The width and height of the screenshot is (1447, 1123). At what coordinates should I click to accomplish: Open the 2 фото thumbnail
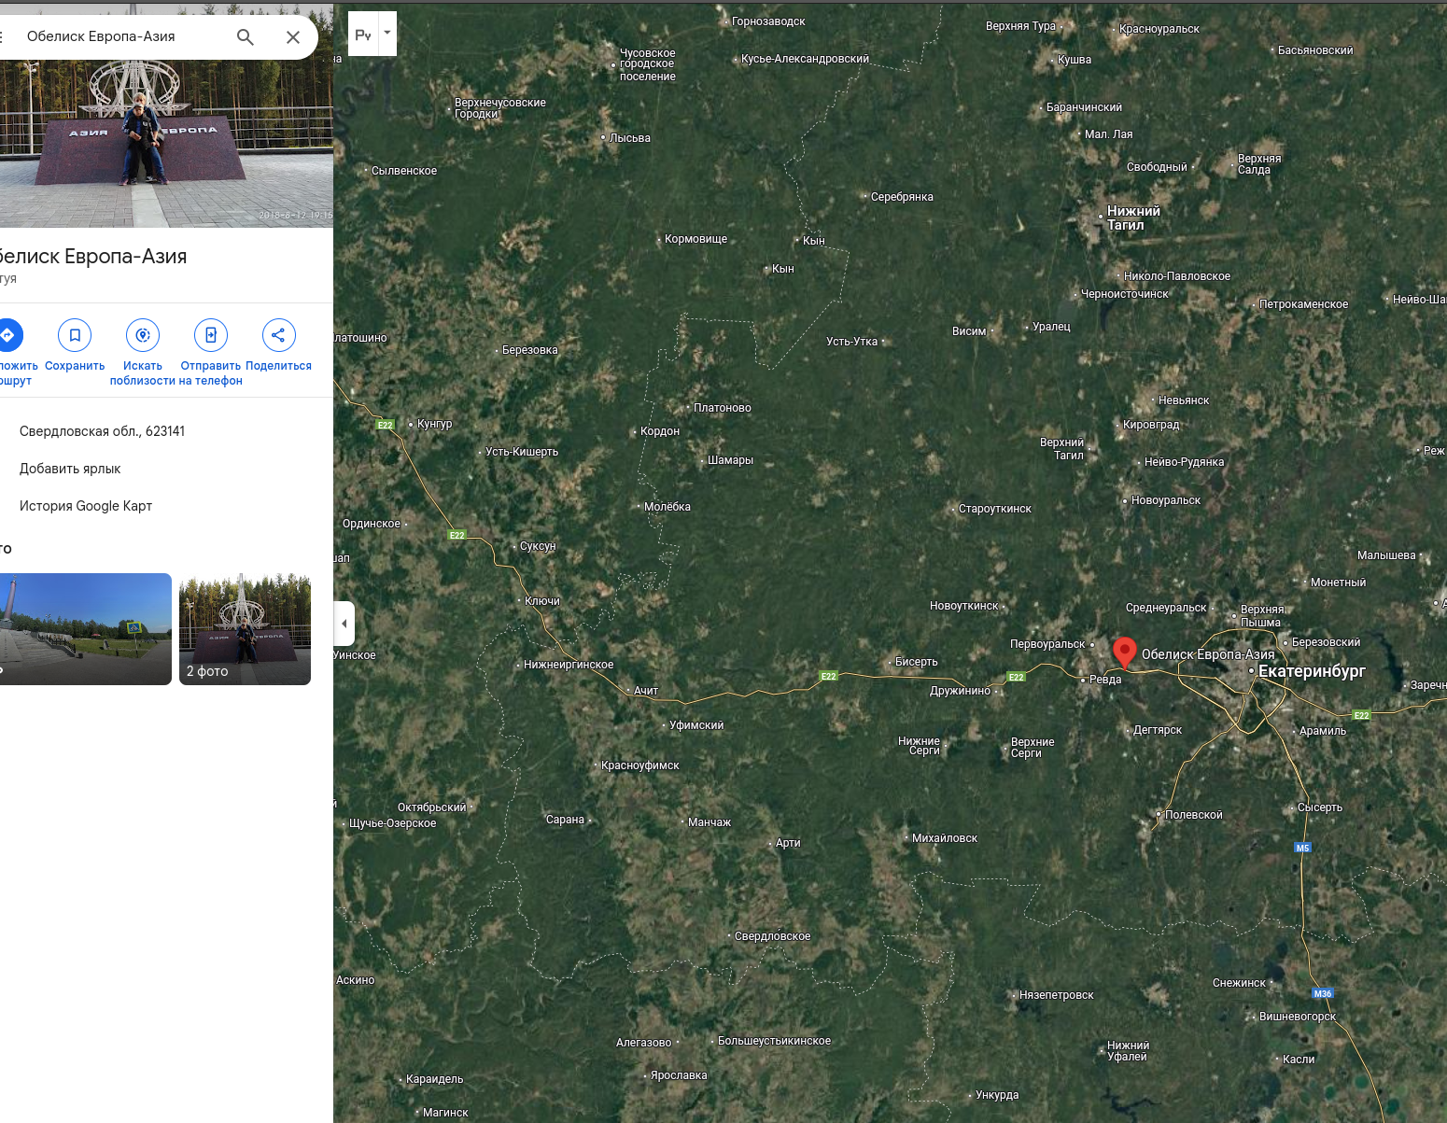pyautogui.click(x=245, y=629)
